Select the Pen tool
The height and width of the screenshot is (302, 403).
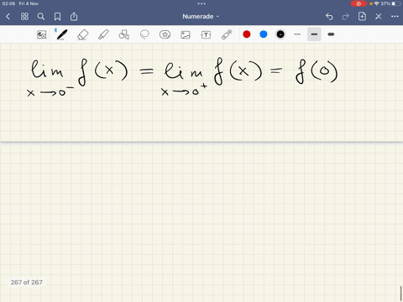[61, 34]
